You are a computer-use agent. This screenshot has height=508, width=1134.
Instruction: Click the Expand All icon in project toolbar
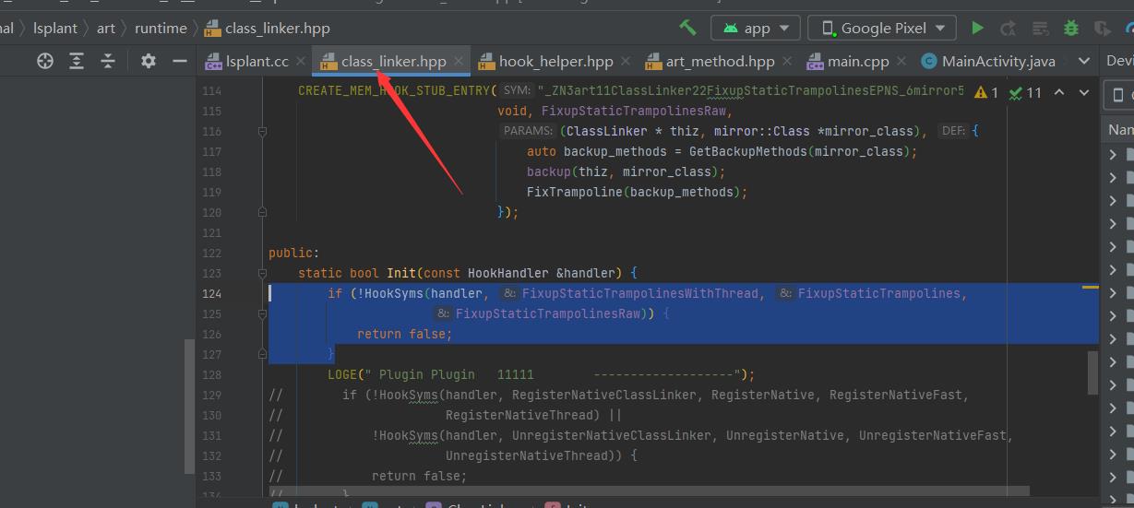coord(77,61)
